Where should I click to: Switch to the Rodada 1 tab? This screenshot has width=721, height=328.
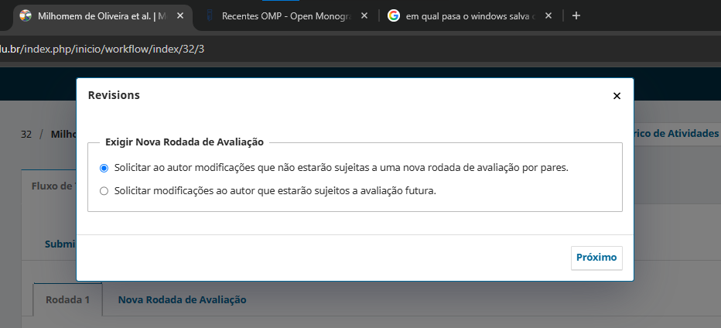pos(67,299)
